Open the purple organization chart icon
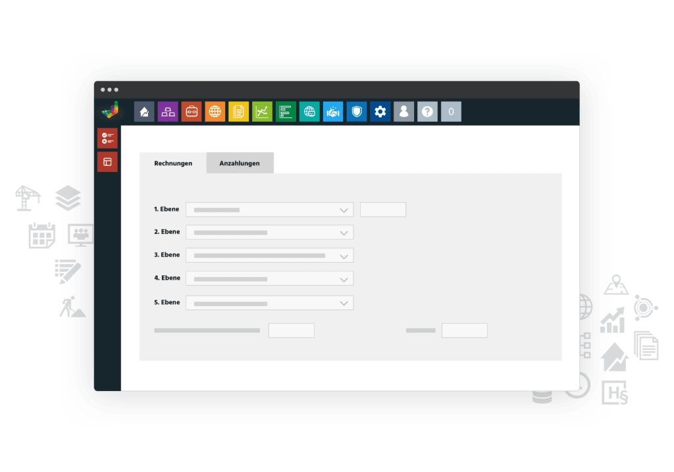The width and height of the screenshot is (674, 472). pos(168,112)
